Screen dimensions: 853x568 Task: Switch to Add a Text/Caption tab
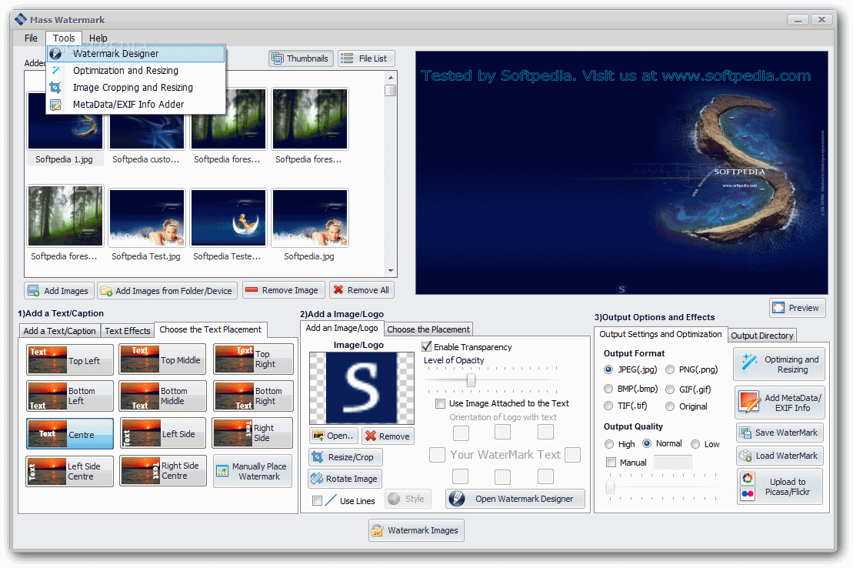(60, 330)
